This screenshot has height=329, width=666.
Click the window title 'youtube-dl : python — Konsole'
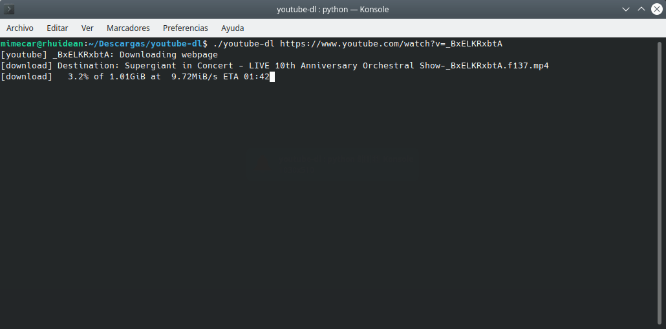332,9
